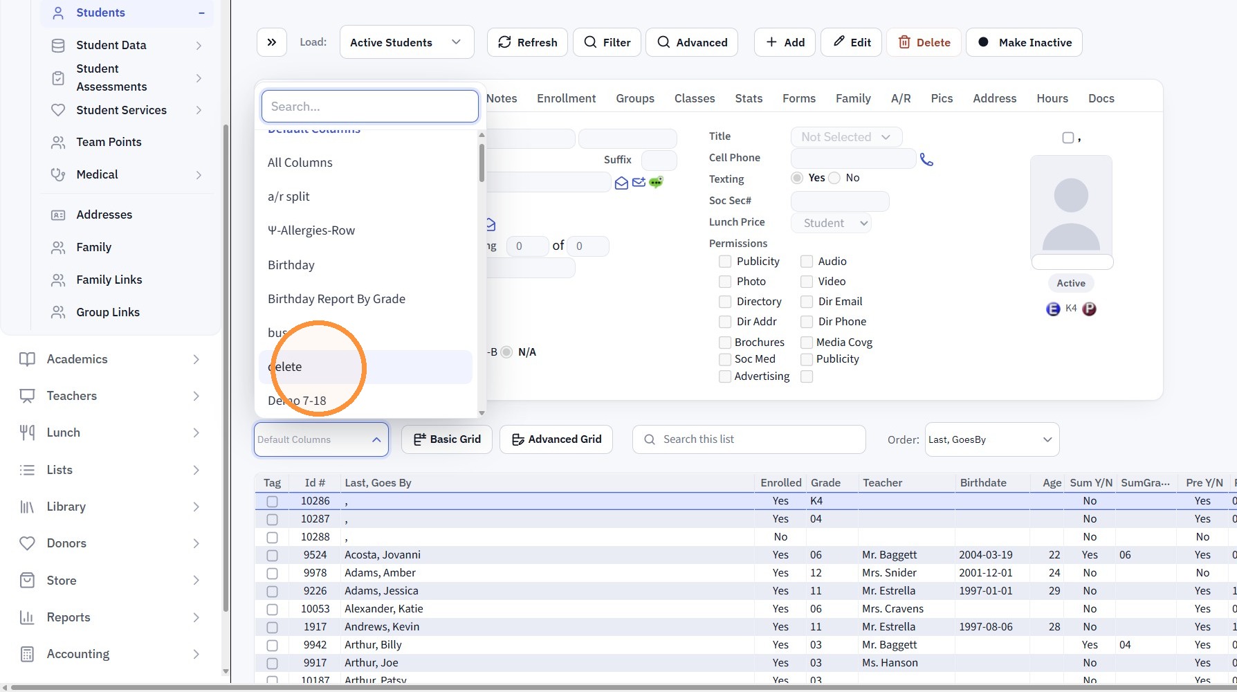Click the Teachers presentation icon

tap(27, 396)
